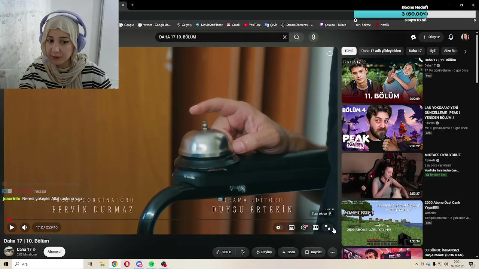479x269 pixels.
Task: Open the Windows Start menu
Action: [6, 264]
